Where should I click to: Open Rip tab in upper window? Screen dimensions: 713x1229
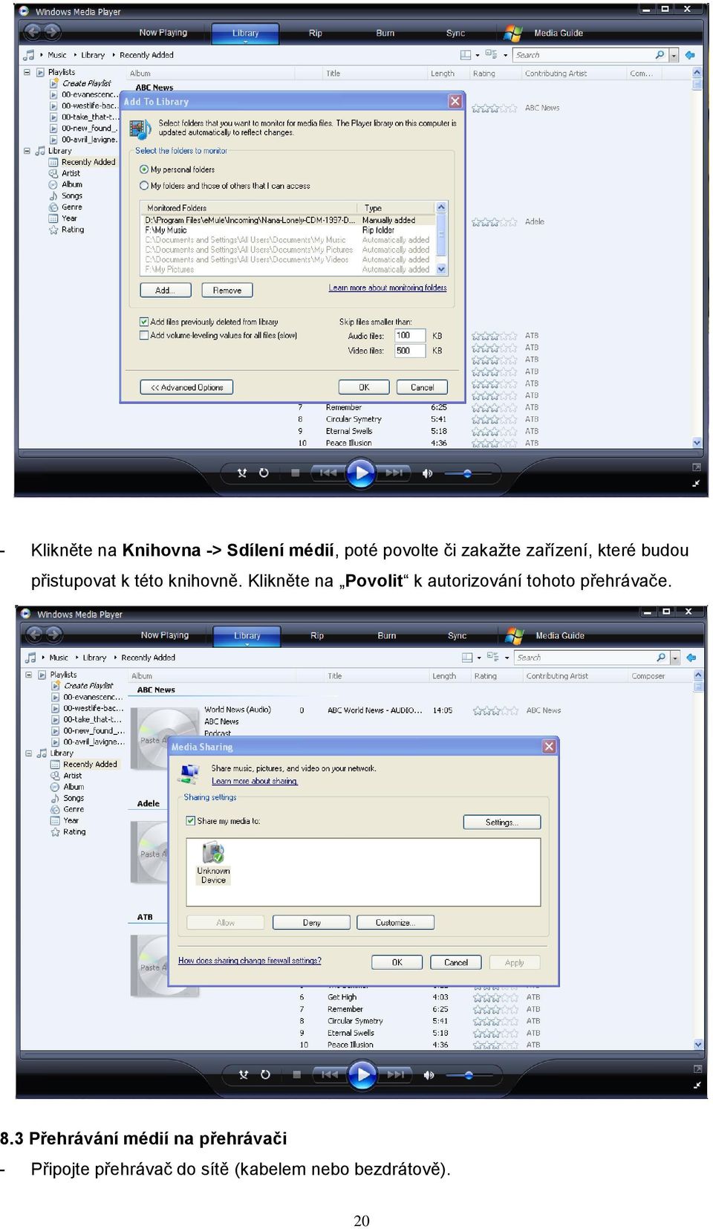(x=316, y=33)
